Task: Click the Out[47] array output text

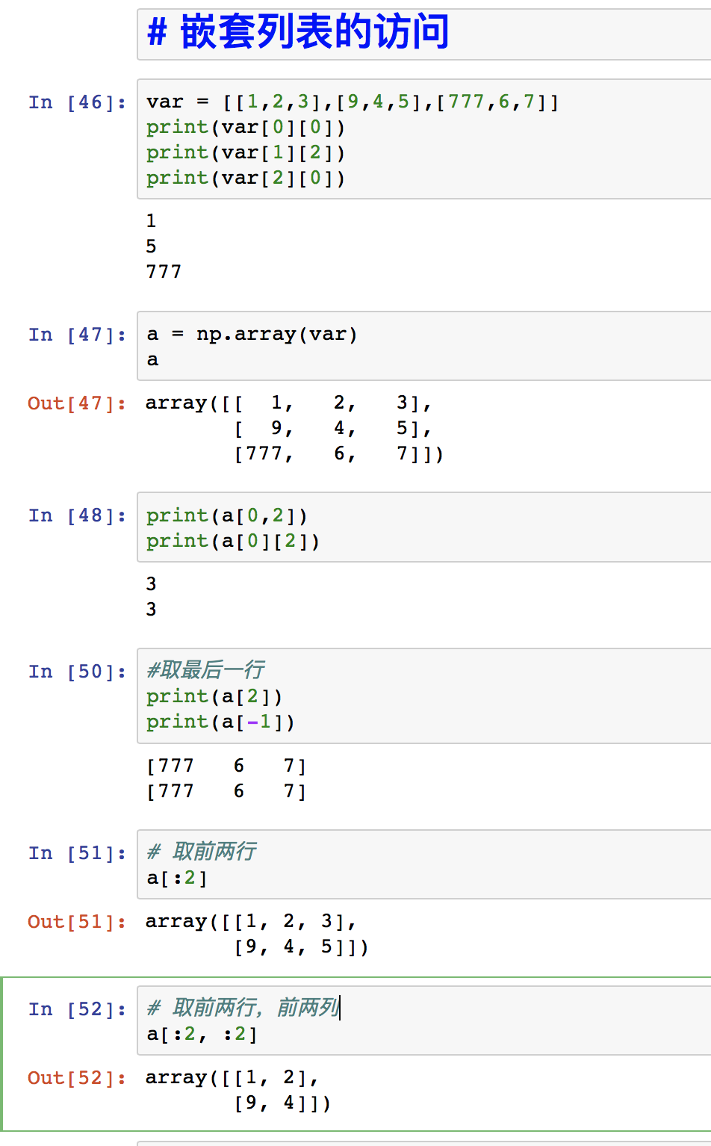Action: (x=294, y=428)
